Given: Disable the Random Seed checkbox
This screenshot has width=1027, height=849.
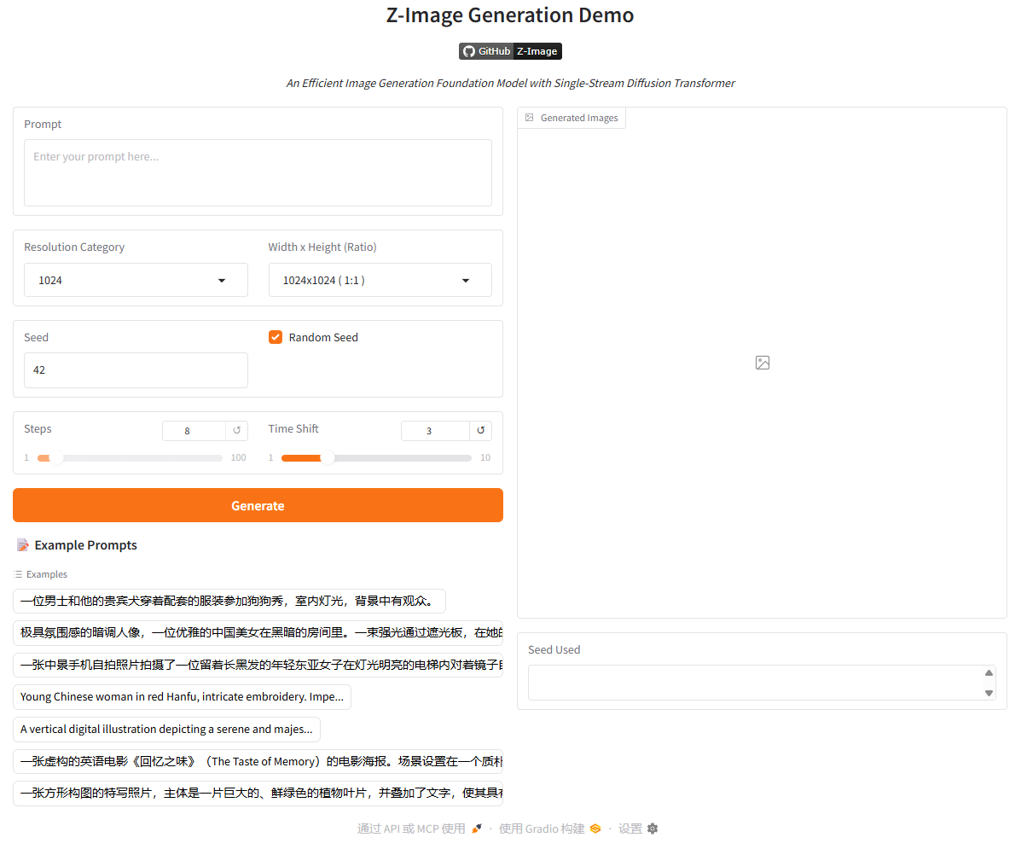Looking at the screenshot, I should point(276,337).
